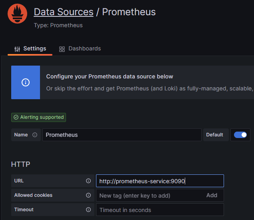
Task: Switch to the Settings tab
Action: coord(30,49)
